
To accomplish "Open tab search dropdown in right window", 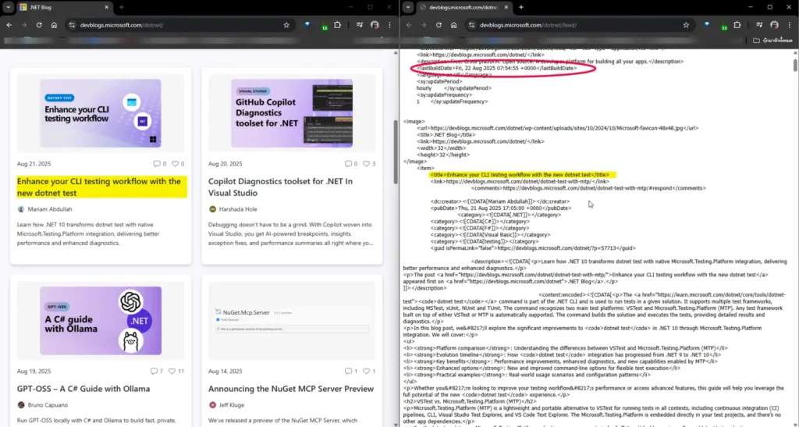I will pyautogui.click(x=408, y=7).
